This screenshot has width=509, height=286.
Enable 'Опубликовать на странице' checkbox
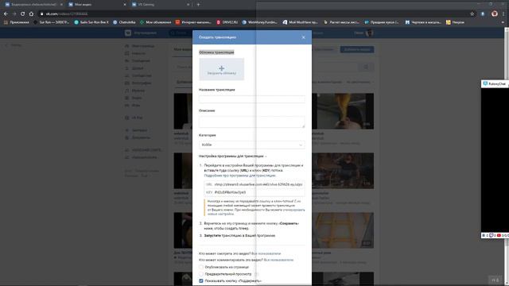click(201, 267)
